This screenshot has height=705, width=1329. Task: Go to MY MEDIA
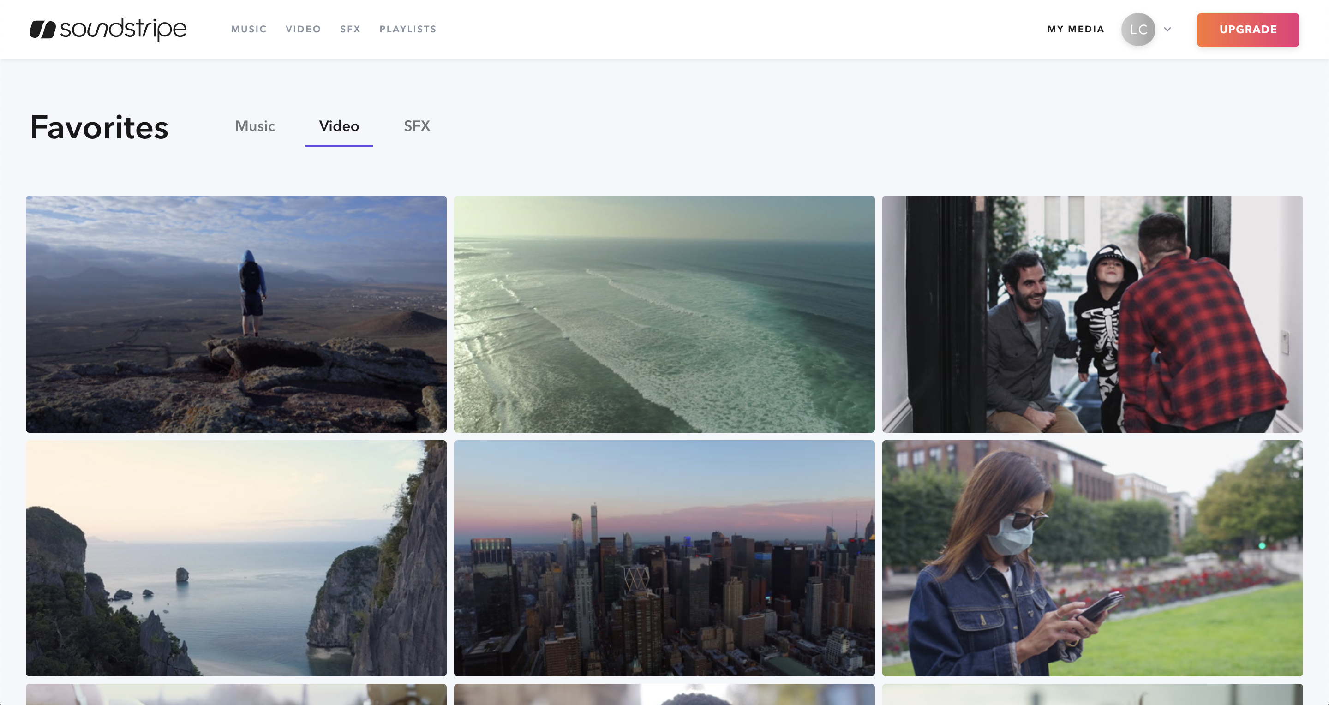pyautogui.click(x=1075, y=30)
